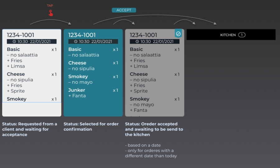Open the KITCHEN bar
Viewport: 280px width, 168px height.
pyautogui.click(x=231, y=35)
